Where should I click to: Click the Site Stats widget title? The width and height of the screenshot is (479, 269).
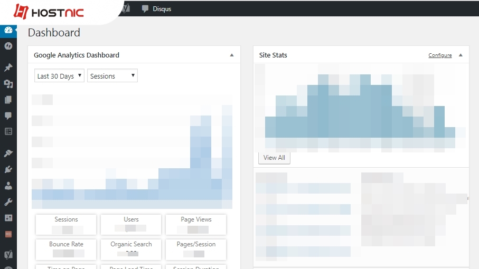[x=273, y=55]
